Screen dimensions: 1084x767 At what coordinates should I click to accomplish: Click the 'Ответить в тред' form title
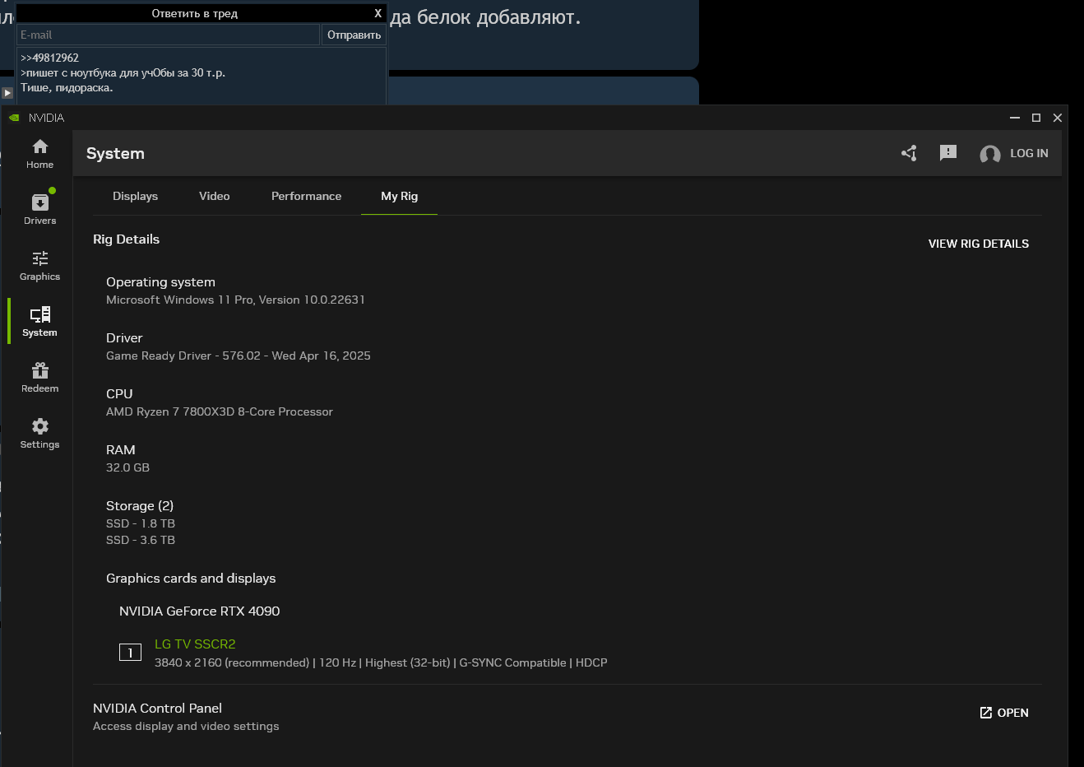[194, 13]
